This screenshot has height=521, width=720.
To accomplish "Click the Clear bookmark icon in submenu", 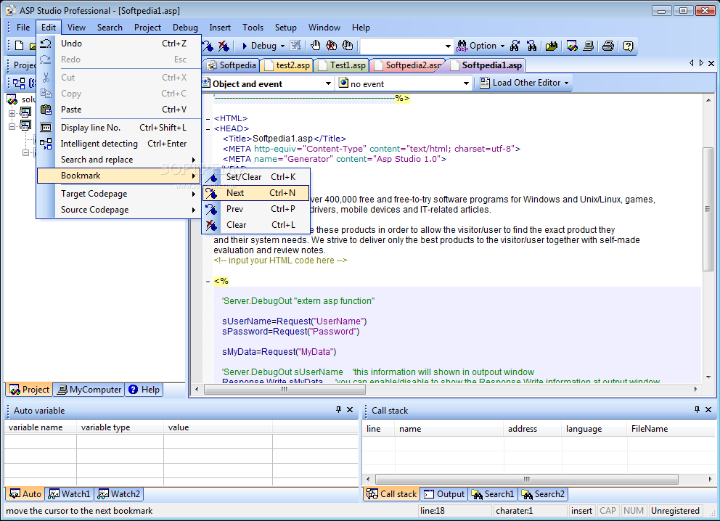I will [x=211, y=226].
